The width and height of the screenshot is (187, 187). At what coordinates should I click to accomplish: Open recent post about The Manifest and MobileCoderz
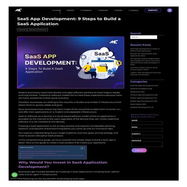click(145, 62)
